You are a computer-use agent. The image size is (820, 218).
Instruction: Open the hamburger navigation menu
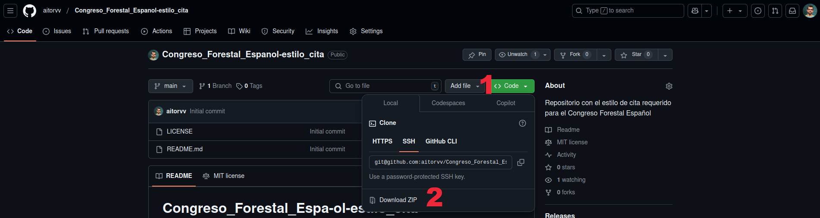(10, 11)
